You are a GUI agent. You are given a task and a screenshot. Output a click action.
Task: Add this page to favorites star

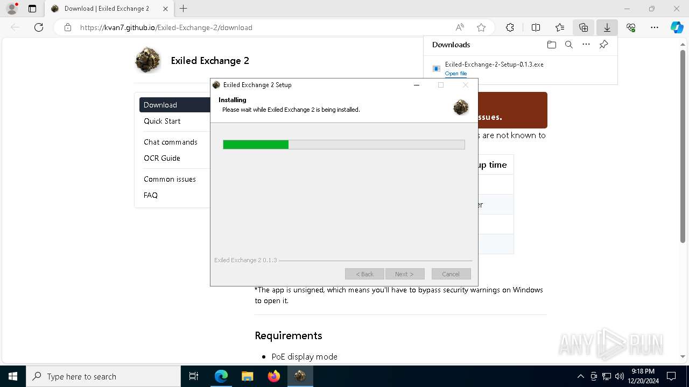pyautogui.click(x=481, y=27)
